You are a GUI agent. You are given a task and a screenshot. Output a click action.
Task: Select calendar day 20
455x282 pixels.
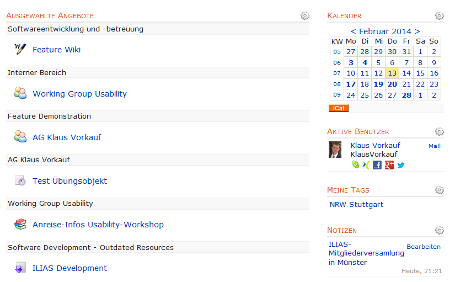[x=392, y=84]
